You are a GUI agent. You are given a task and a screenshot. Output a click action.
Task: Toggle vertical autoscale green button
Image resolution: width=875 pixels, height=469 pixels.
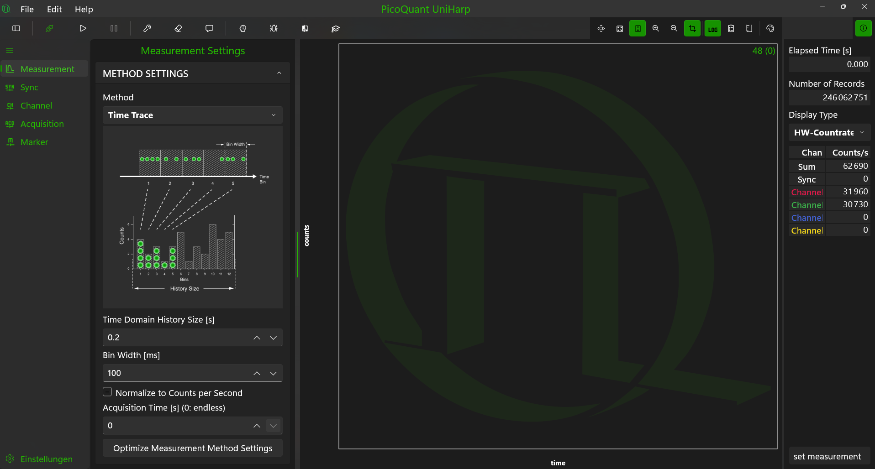pyautogui.click(x=638, y=28)
